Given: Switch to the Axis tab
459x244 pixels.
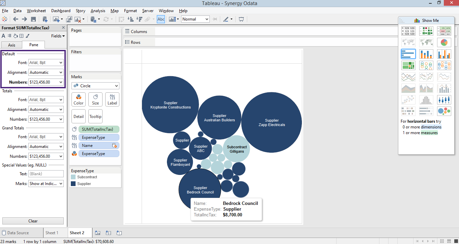Looking at the screenshot, I should 11,45.
